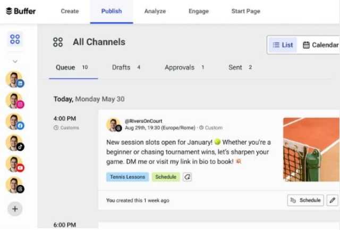Select the LinkedIn channel avatar
The height and width of the screenshot is (230, 340).
coord(14,79)
